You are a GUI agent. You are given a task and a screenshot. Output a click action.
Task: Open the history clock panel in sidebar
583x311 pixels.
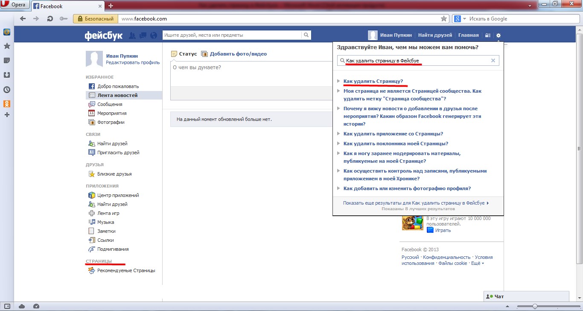(7, 90)
